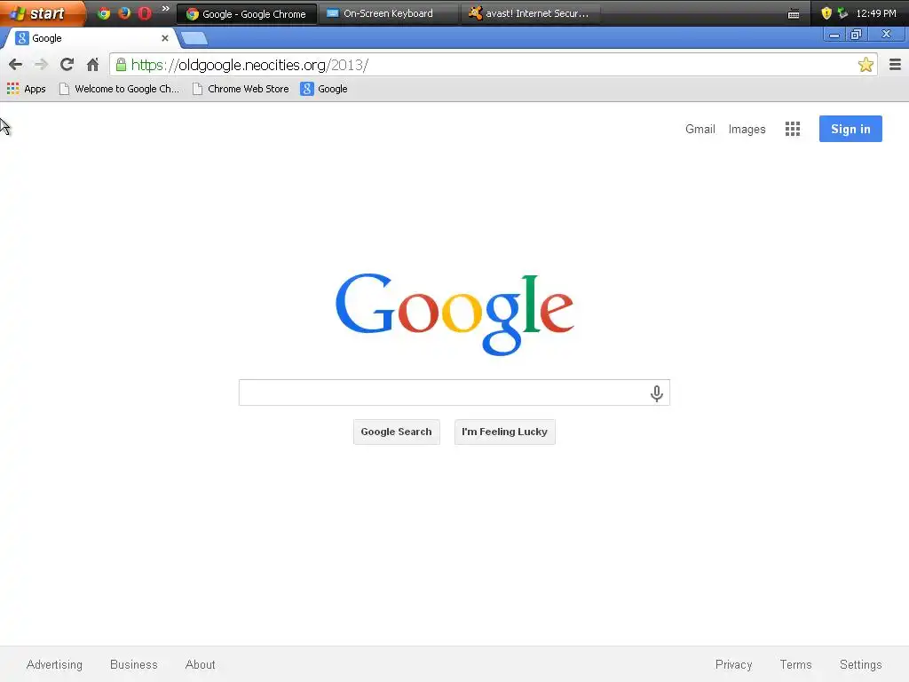Start voice search with the microphone icon
This screenshot has width=909, height=682.
coord(656,393)
